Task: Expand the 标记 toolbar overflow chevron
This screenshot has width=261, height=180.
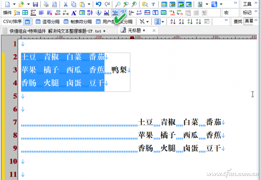Action: click(256, 11)
